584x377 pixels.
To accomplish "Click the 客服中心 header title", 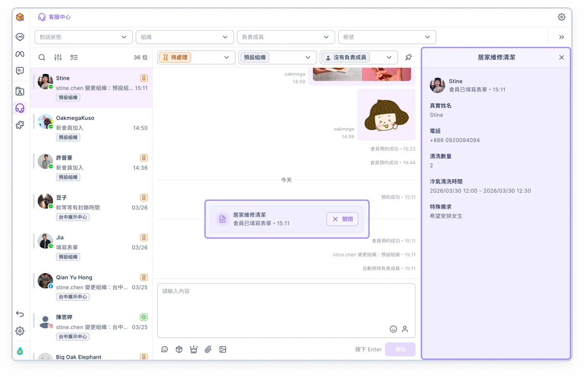I will coord(60,17).
